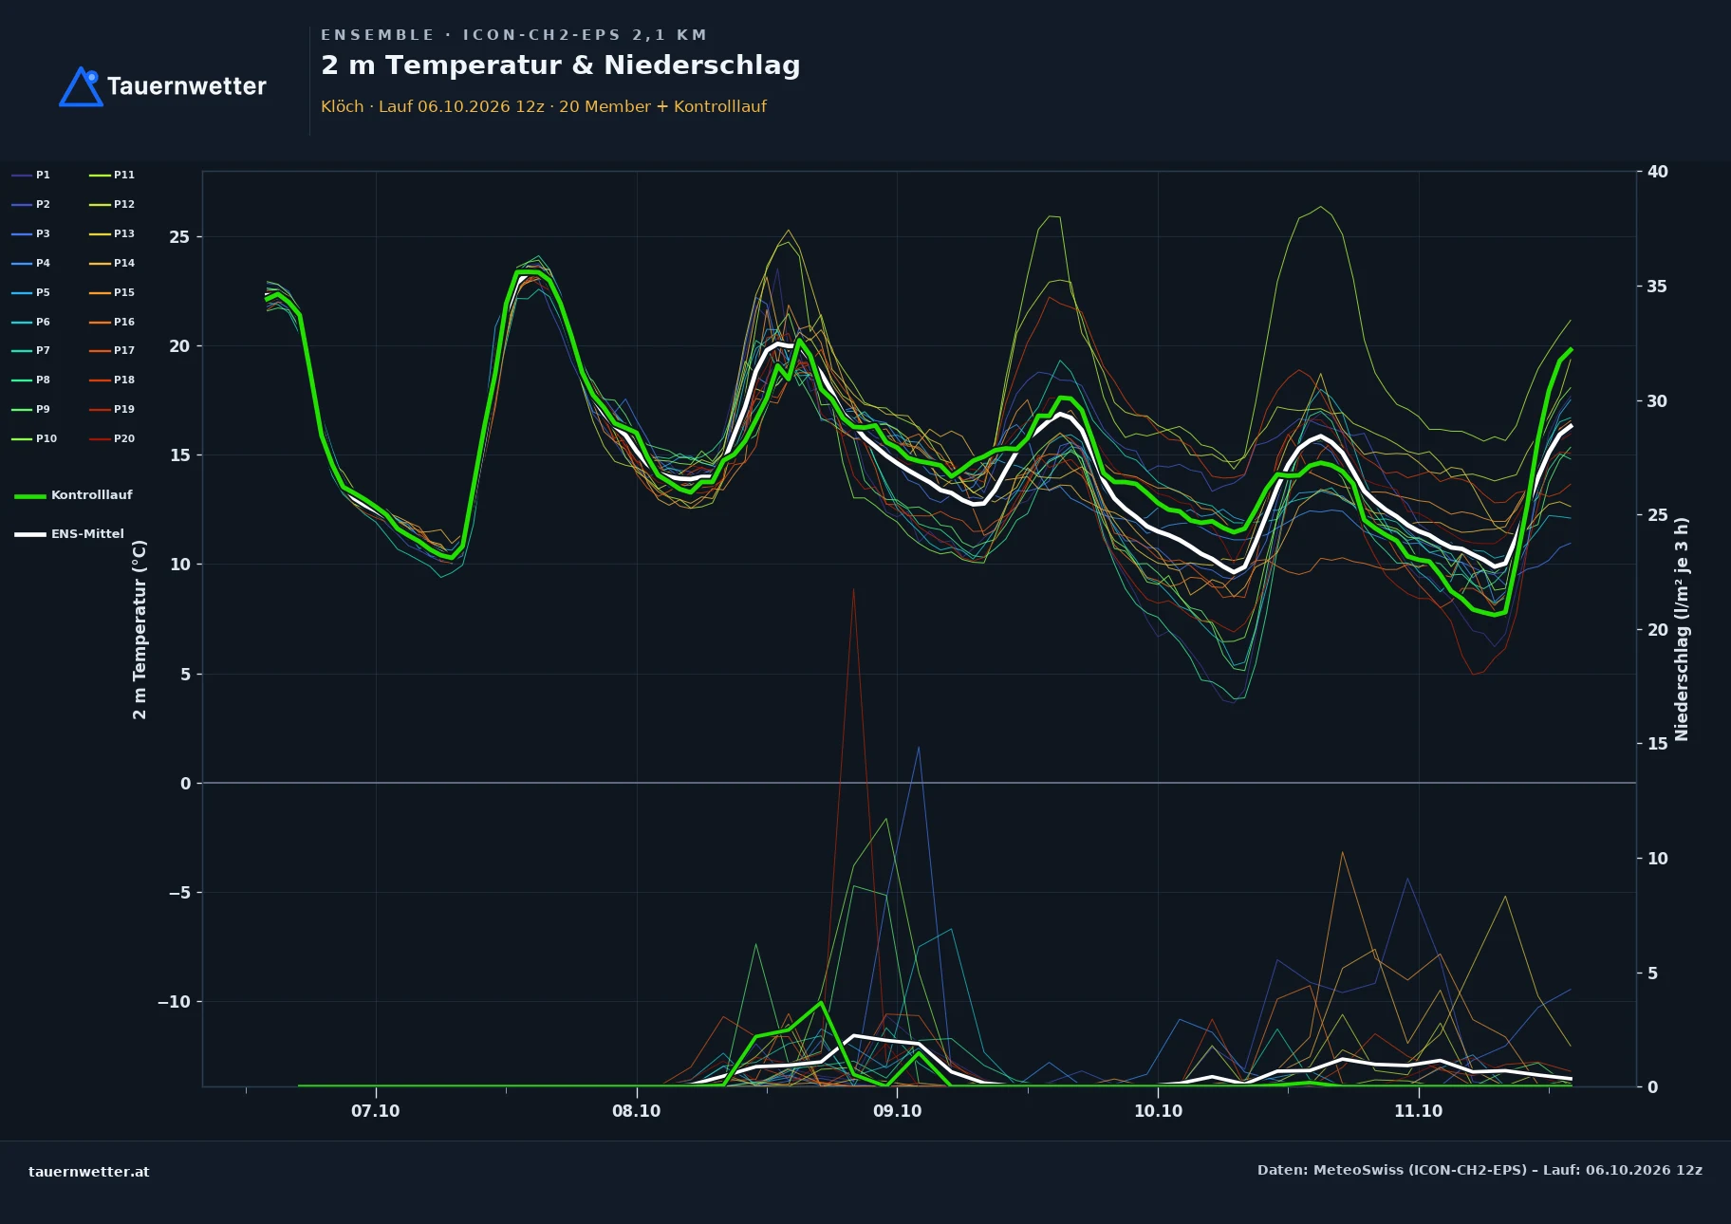
Task: Toggle the P5 legend entry
Action: [30, 292]
